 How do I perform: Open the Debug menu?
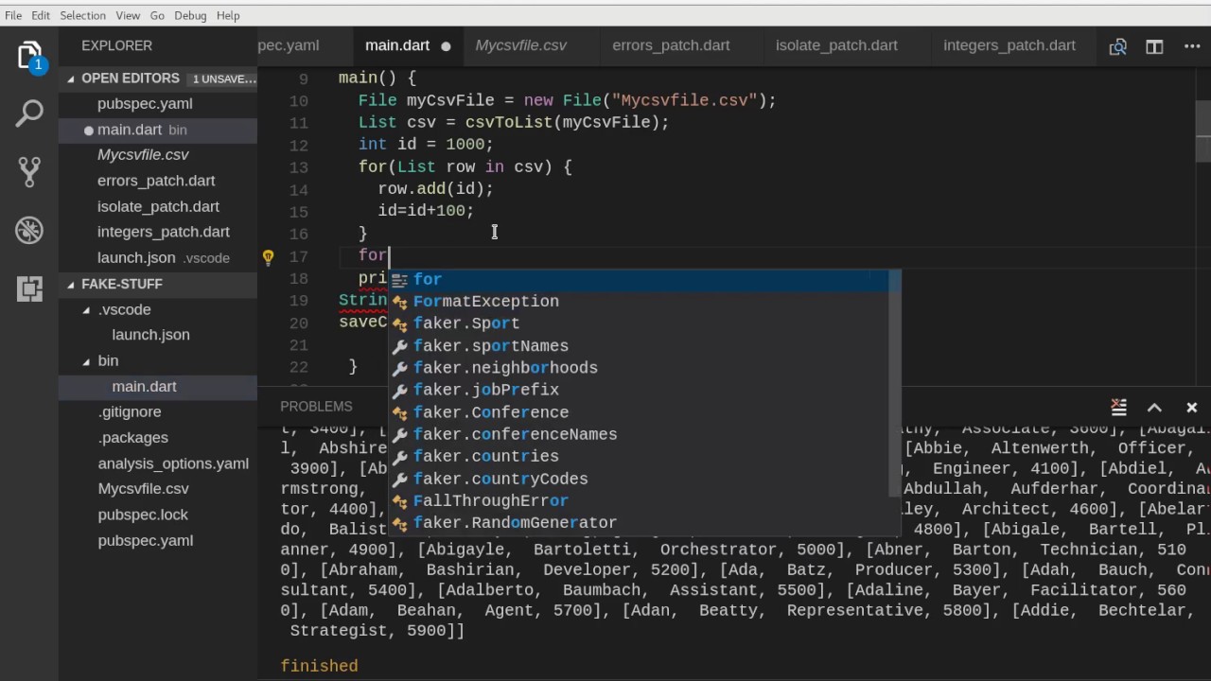pyautogui.click(x=190, y=15)
